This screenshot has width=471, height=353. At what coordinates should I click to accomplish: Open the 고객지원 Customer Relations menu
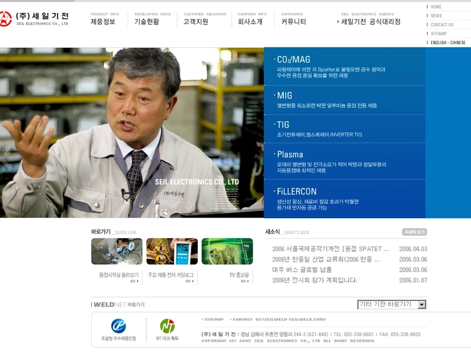[x=205, y=19]
